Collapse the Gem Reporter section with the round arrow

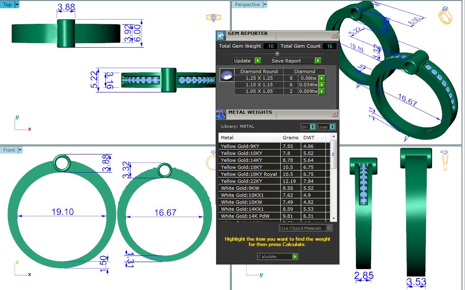277,53
